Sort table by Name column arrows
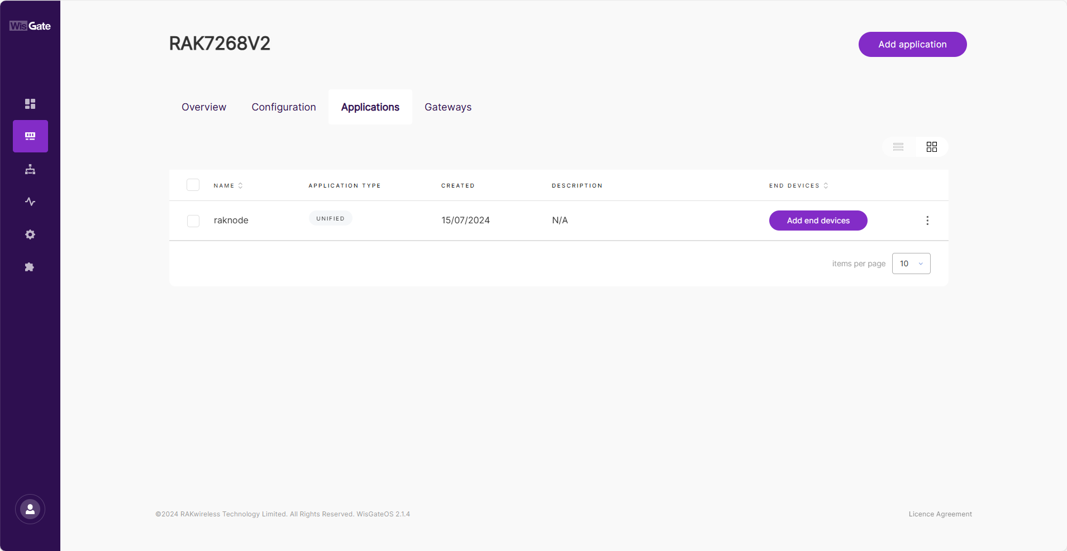Viewport: 1067px width, 551px height. coord(240,185)
